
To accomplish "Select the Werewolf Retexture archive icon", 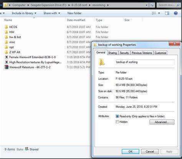I will [7, 67].
